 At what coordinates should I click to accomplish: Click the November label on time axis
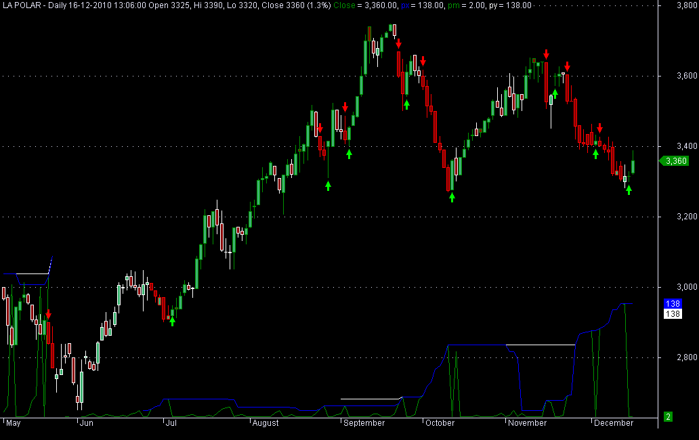click(527, 423)
